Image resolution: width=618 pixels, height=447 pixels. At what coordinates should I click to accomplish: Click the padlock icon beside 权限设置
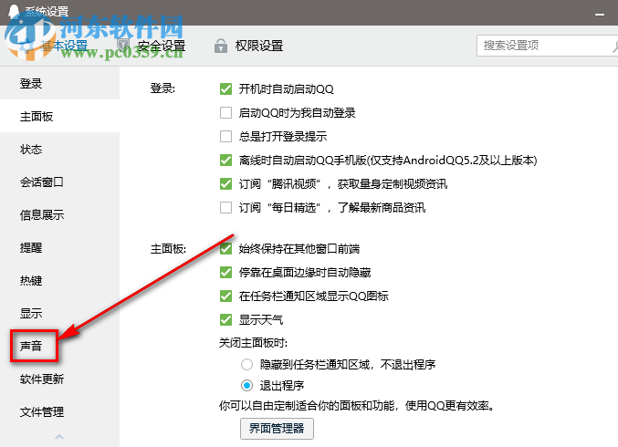pos(221,46)
